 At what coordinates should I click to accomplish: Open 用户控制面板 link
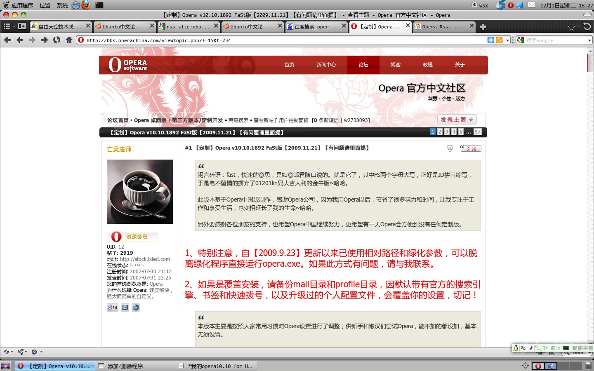click(x=294, y=120)
